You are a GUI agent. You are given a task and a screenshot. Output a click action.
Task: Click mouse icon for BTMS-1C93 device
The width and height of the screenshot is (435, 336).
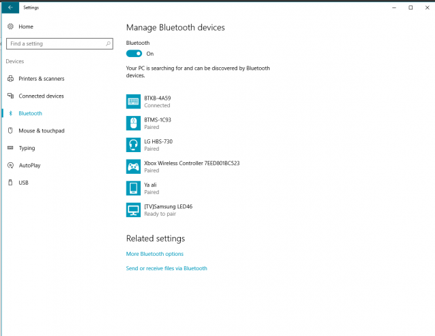click(x=133, y=124)
